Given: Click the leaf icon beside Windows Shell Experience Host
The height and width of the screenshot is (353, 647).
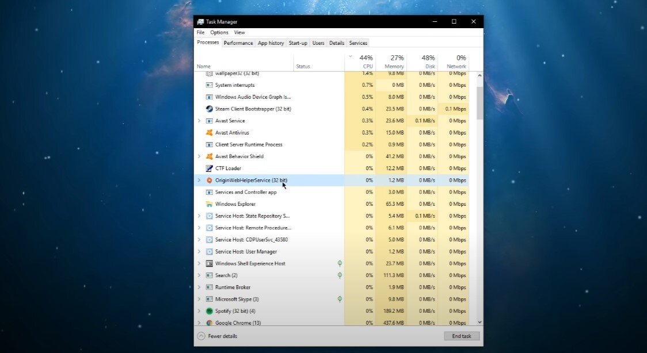Looking at the screenshot, I should tap(340, 263).
